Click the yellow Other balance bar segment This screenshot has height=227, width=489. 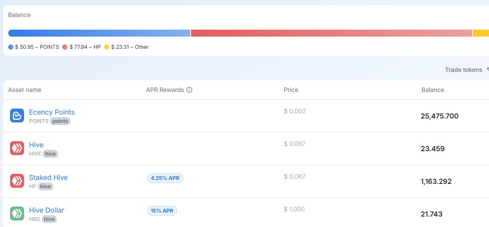(481, 33)
